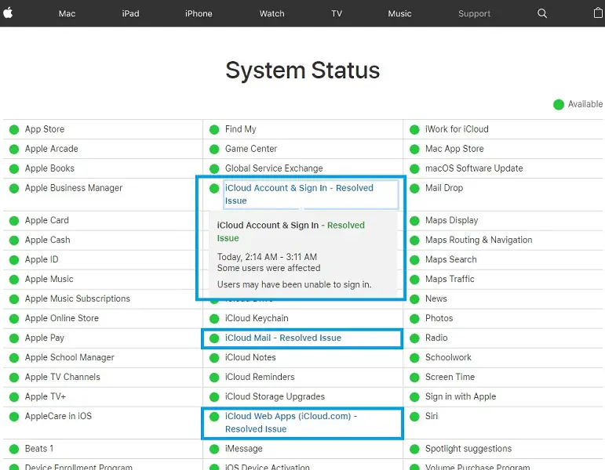Click the Apple logo in navigation bar

(x=9, y=13)
